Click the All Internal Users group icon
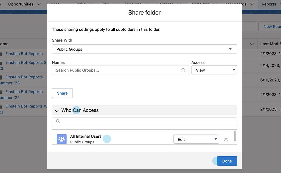The image size is (281, 173). click(62, 139)
